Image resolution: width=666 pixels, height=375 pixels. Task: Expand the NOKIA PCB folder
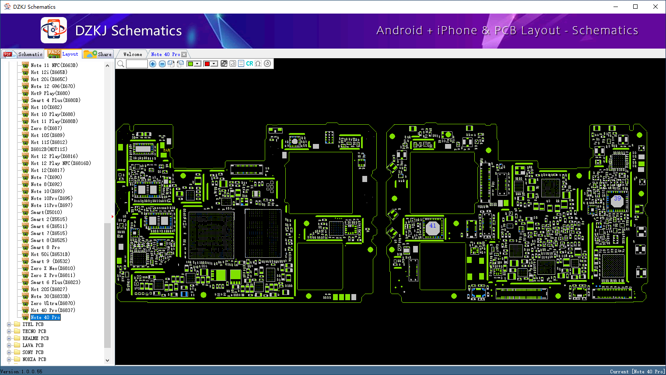[9, 359]
